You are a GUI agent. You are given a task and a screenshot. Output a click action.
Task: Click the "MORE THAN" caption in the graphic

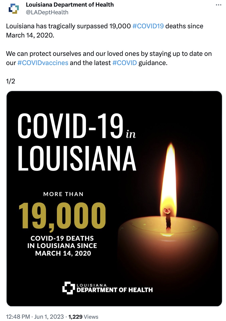(63, 194)
